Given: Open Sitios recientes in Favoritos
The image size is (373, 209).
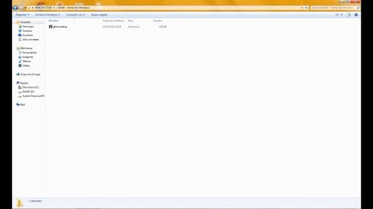Looking at the screenshot, I should pyautogui.click(x=30, y=39).
